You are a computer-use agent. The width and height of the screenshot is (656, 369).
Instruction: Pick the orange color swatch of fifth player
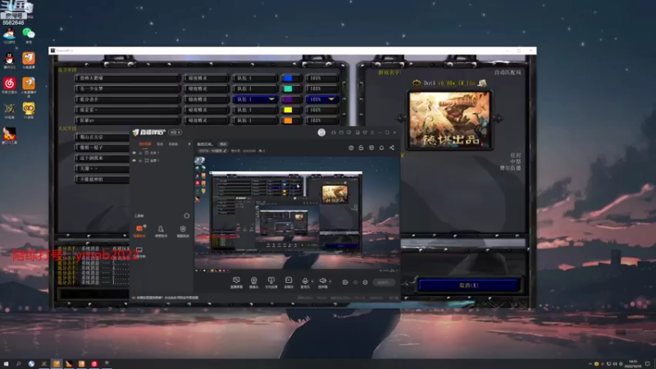tap(289, 121)
